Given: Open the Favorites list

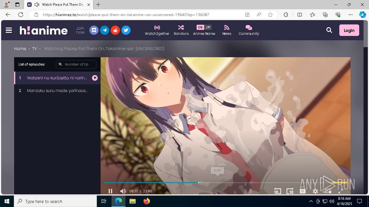Looking at the screenshot, I should tap(312, 15).
